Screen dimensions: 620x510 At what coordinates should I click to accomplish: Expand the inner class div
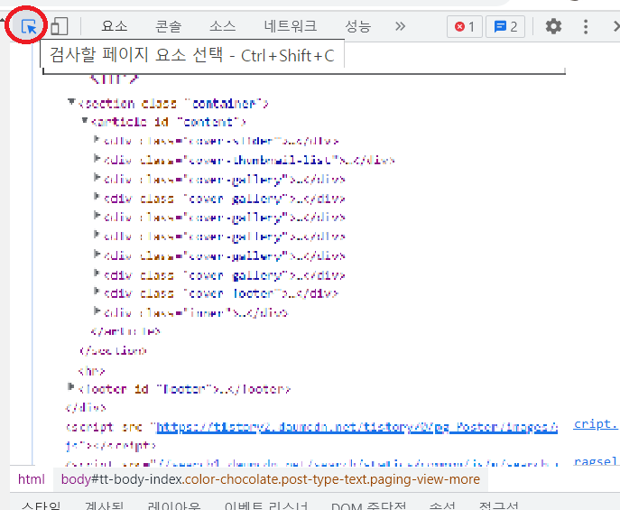click(x=97, y=311)
